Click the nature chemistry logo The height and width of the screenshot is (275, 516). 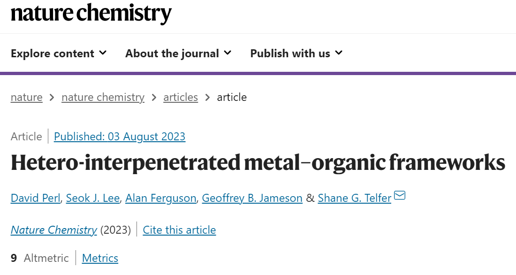[x=91, y=13]
